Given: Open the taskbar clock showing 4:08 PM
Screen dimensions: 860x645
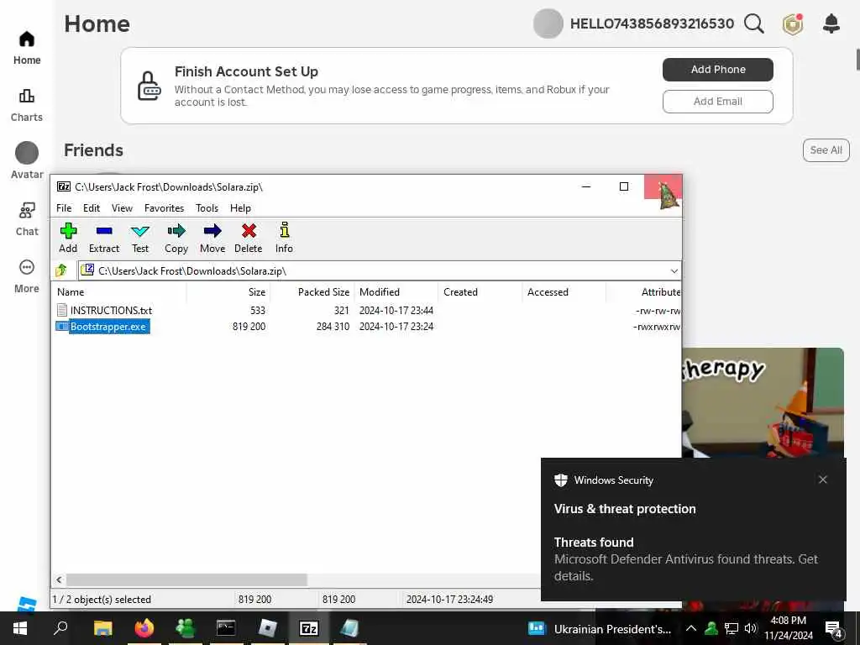Looking at the screenshot, I should [789, 628].
